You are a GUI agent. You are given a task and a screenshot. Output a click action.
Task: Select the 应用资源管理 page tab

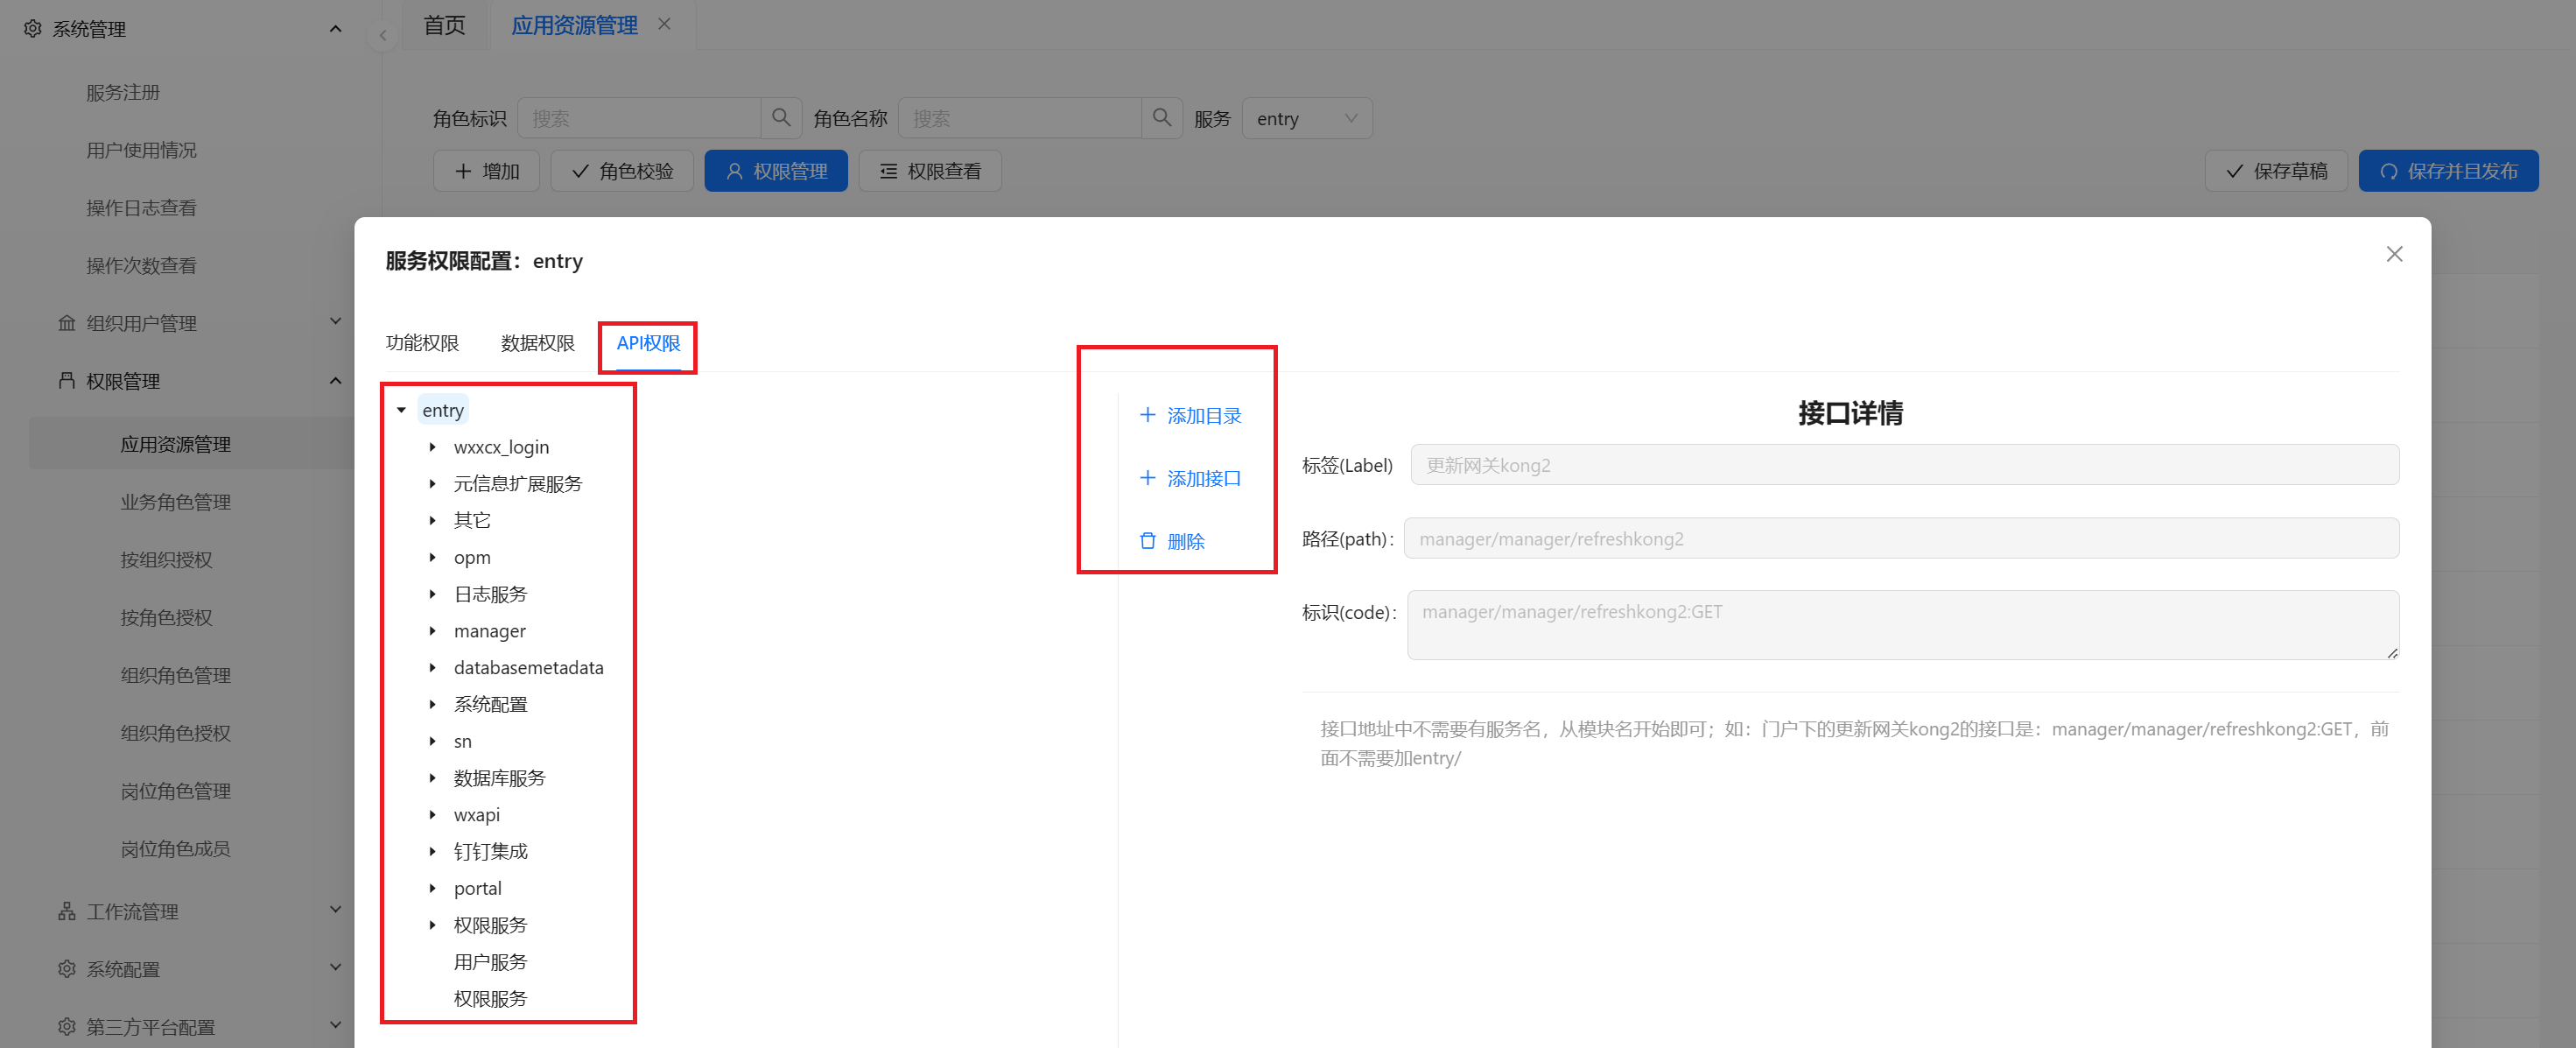[x=574, y=25]
